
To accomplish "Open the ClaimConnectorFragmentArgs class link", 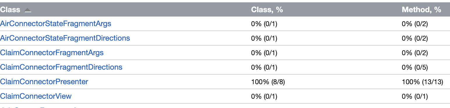I will click(52, 53).
